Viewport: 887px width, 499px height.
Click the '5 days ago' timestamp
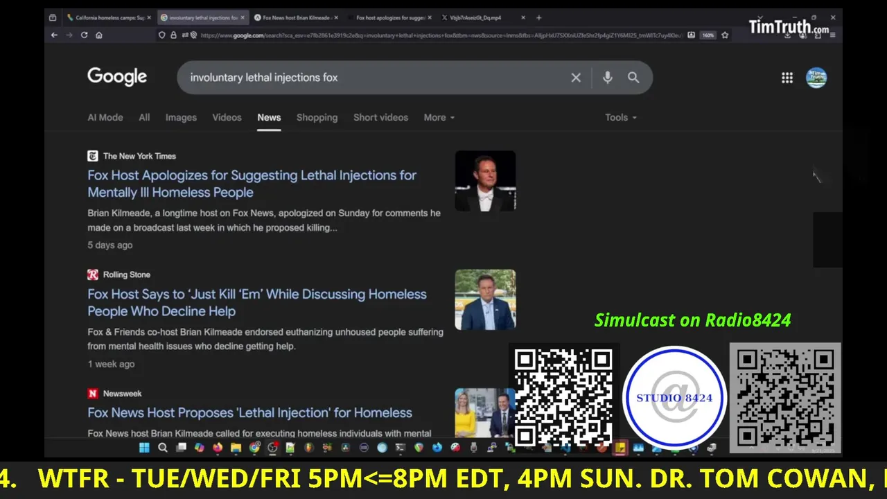[109, 245]
